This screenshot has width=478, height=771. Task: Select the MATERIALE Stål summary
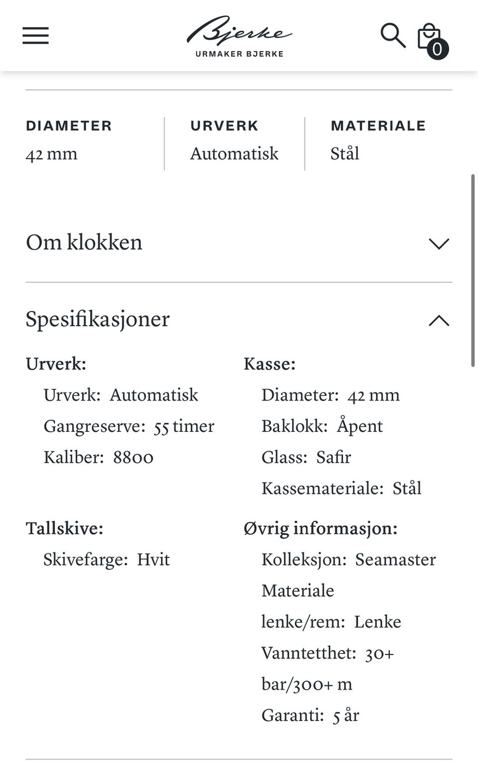click(x=378, y=141)
